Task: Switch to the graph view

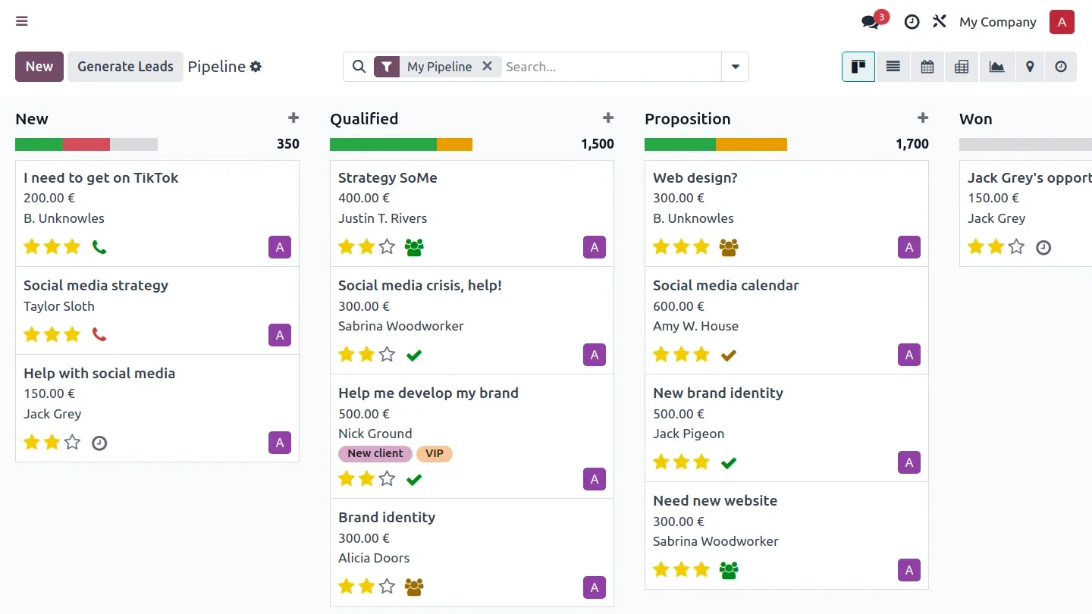Action: tap(996, 67)
